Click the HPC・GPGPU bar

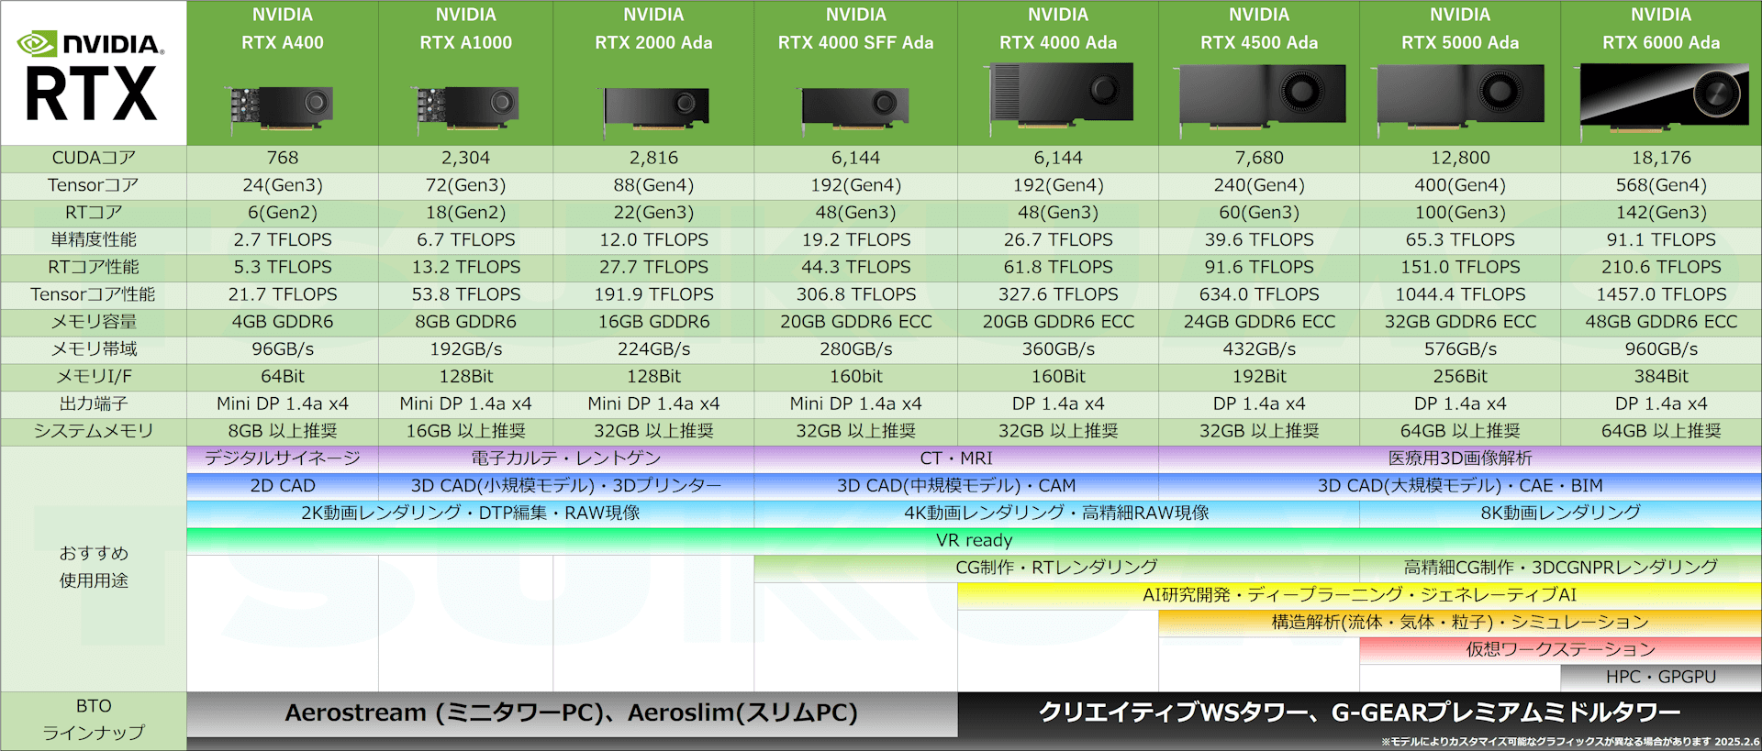pyautogui.click(x=1661, y=677)
